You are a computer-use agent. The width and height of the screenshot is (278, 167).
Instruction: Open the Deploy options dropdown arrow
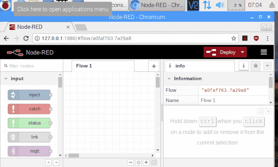(x=243, y=52)
